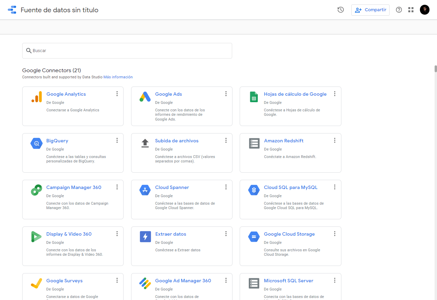Select the Amazon Redshift connector title
This screenshot has width=437, height=300.
284,141
